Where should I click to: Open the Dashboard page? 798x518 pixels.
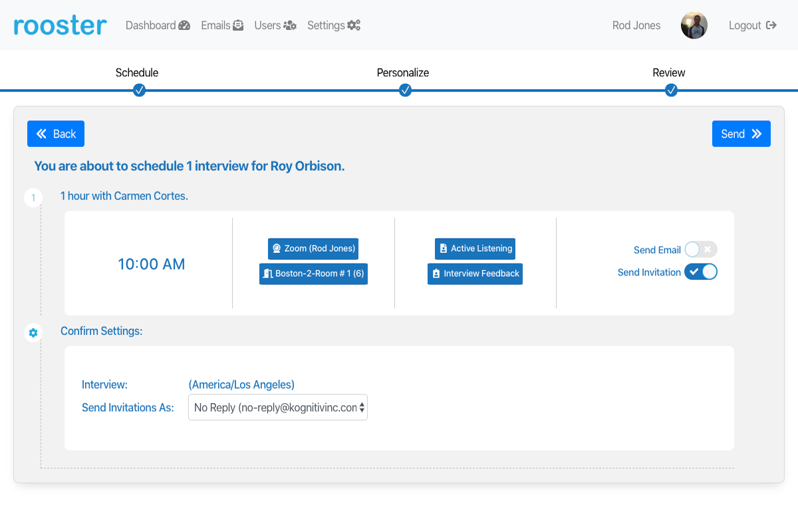tap(158, 25)
